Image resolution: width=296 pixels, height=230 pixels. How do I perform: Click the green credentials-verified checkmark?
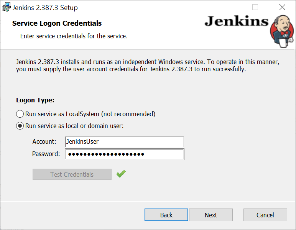tap(121, 174)
